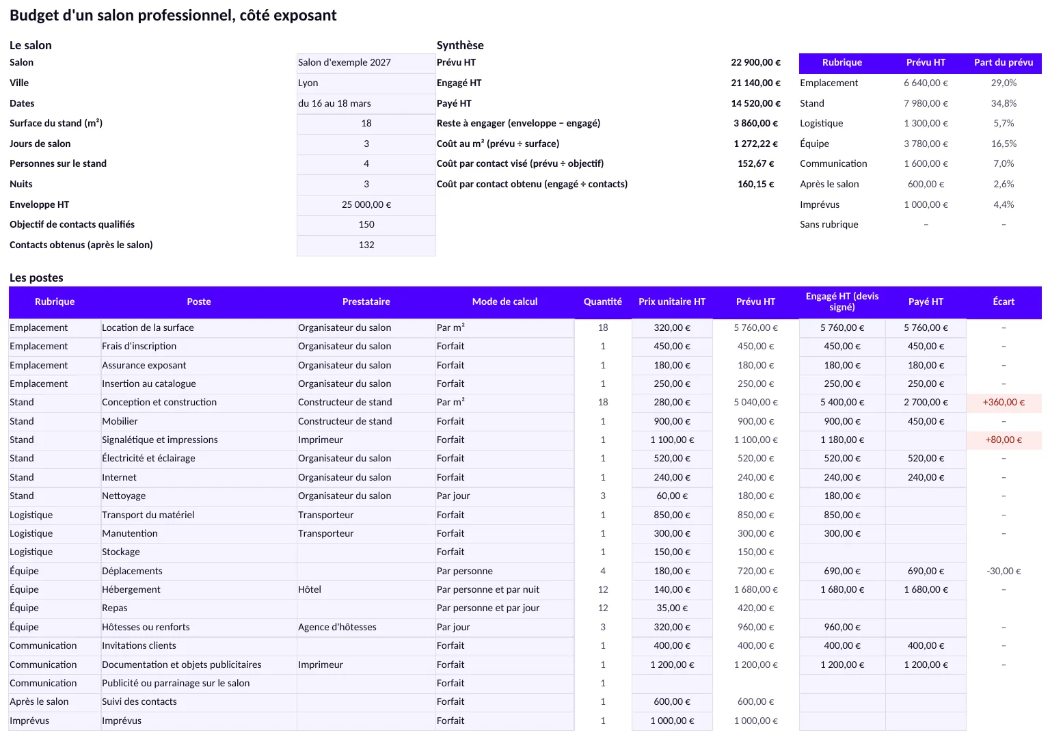Select the Objectif de contacts qualifiés value 150
The height and width of the screenshot is (739, 1050).
[366, 225]
